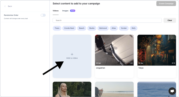Select the omgadrian video thumbnail
179x97 pixels.
114,50
